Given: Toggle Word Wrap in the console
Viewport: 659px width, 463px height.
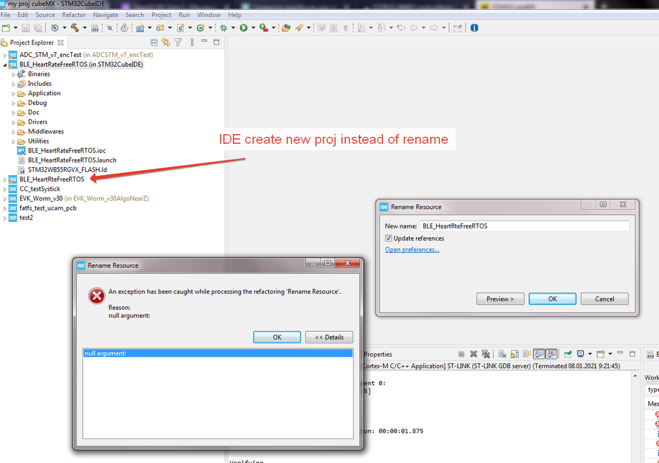Looking at the screenshot, I should pyautogui.click(x=527, y=354).
